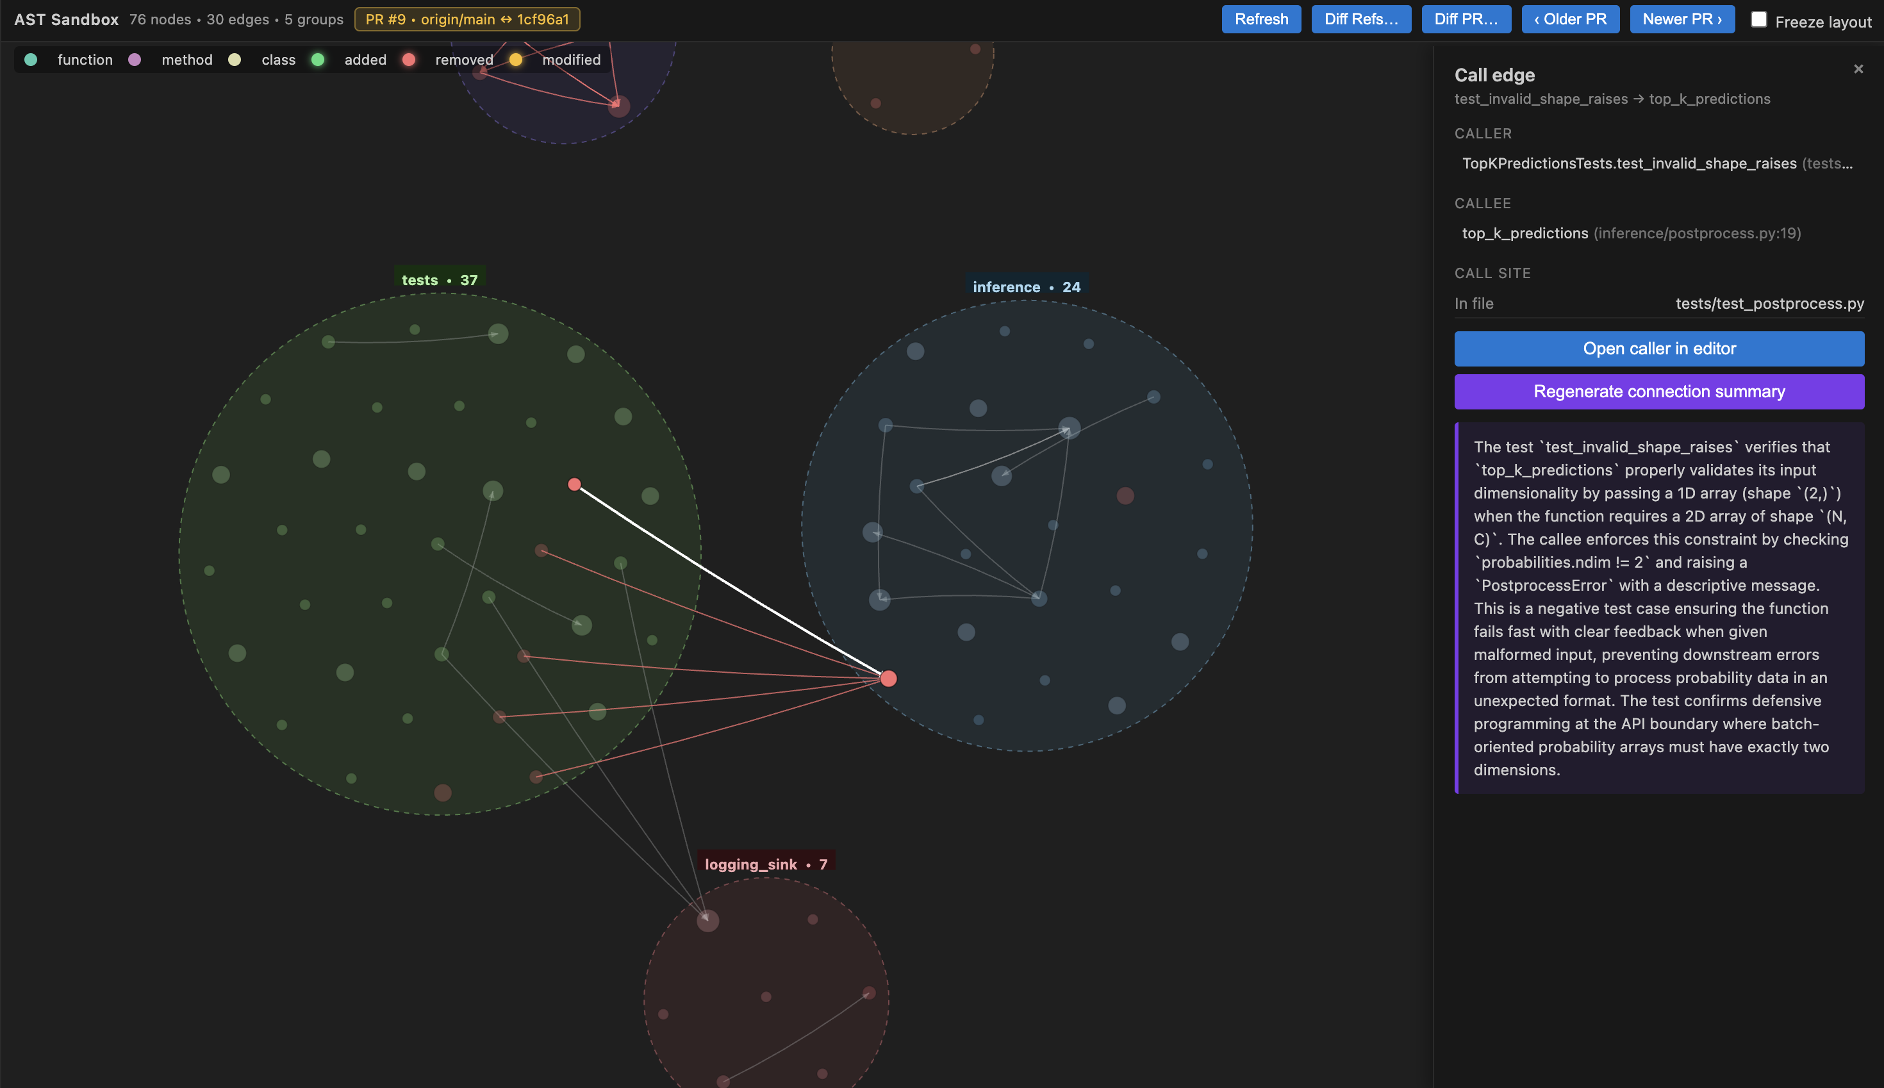The width and height of the screenshot is (1884, 1088).
Task: Click the red callee node in inference
Action: click(888, 679)
